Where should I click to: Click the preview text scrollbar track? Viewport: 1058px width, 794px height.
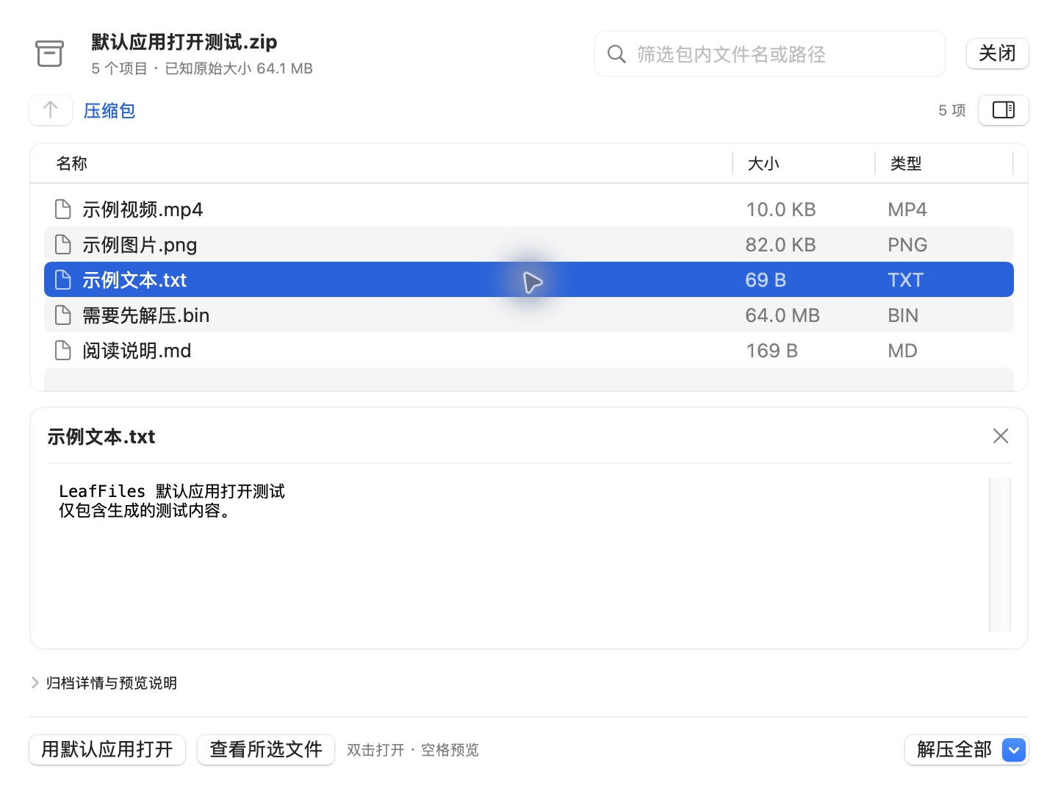click(x=1000, y=555)
